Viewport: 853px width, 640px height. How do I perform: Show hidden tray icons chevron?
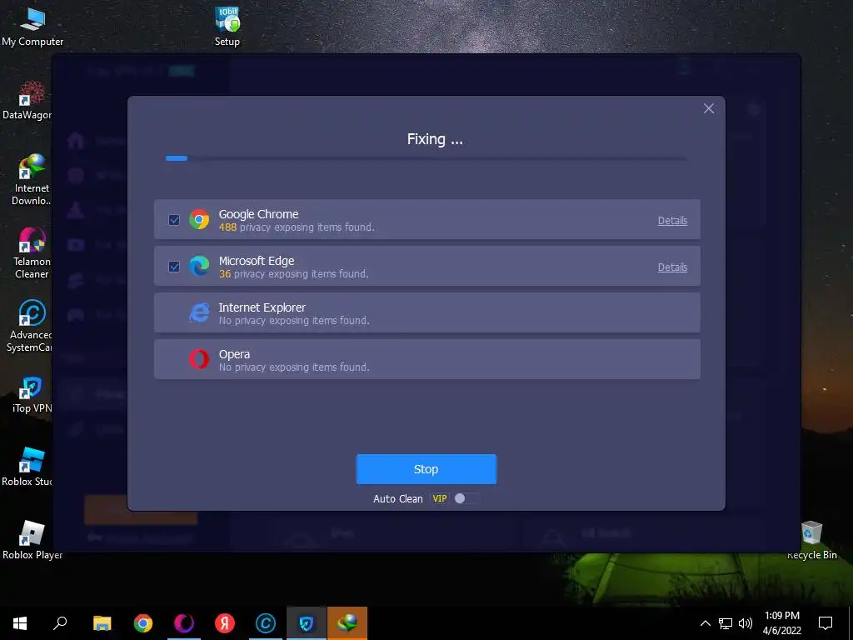click(x=705, y=623)
